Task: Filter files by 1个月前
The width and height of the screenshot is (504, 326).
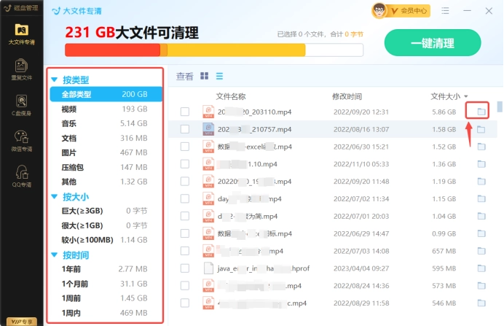Action: [75, 284]
